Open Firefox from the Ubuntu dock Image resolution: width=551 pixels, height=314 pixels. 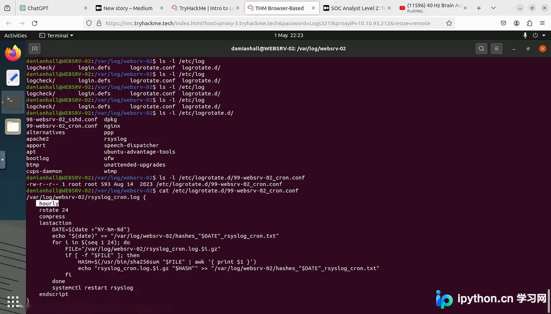(13, 53)
